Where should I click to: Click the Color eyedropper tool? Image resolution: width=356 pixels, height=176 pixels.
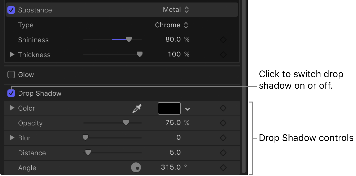(137, 108)
